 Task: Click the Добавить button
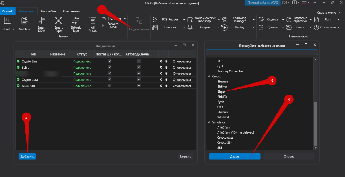tap(27, 157)
